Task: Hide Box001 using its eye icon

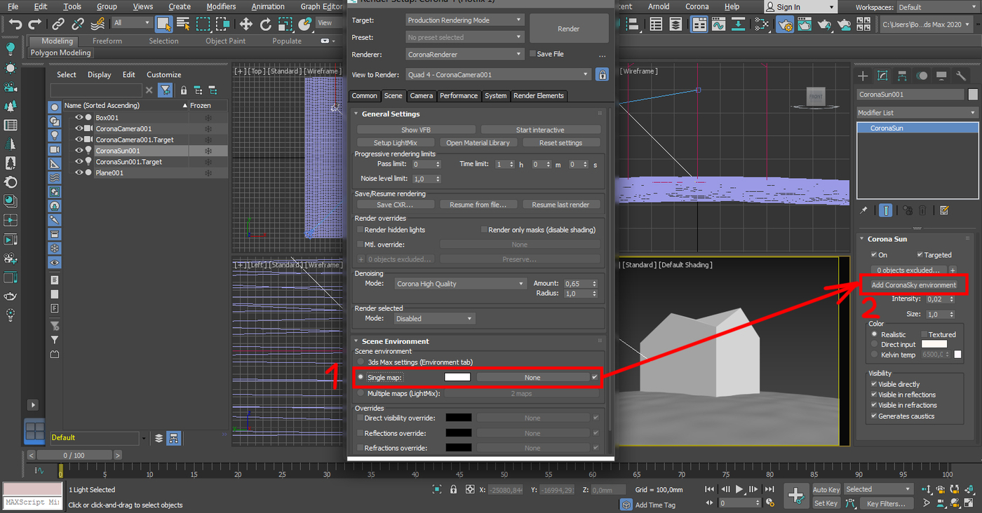Action: click(79, 118)
